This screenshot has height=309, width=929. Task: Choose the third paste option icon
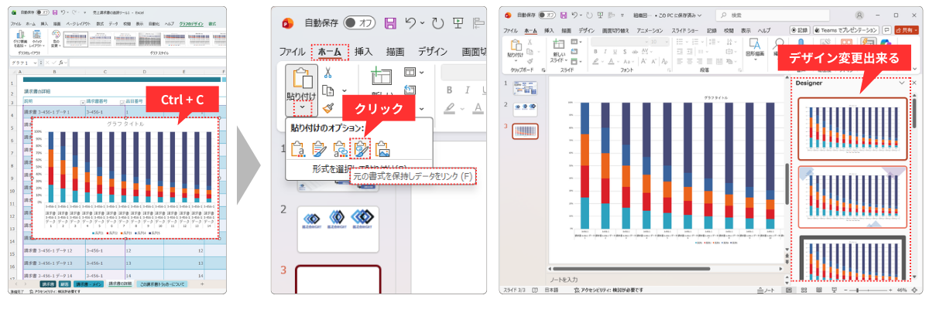tap(340, 148)
